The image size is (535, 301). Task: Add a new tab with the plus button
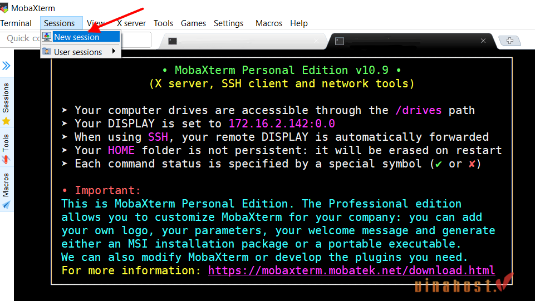[x=510, y=41]
